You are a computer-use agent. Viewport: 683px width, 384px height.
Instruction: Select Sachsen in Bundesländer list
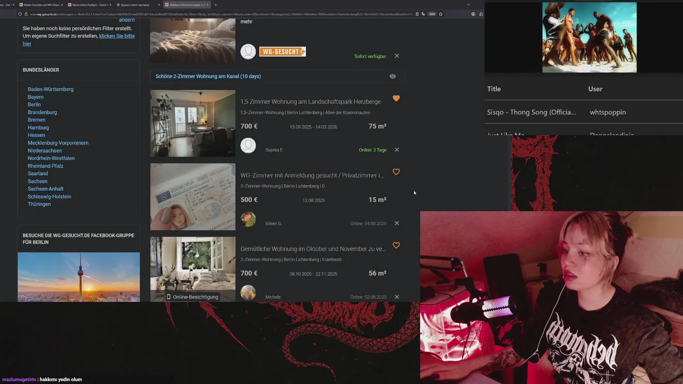coord(37,181)
